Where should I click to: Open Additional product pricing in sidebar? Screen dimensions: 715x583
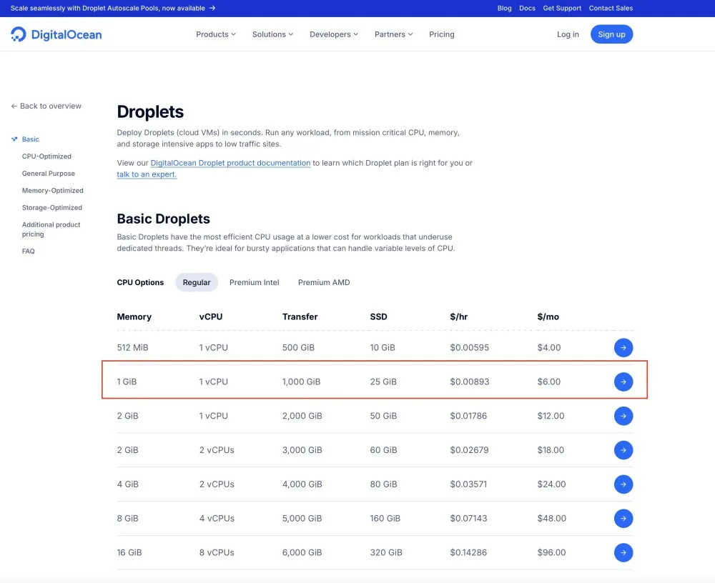(x=51, y=229)
